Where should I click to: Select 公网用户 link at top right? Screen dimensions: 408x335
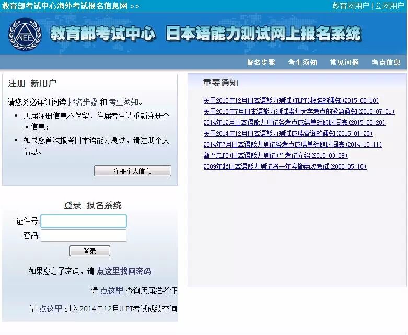pyautogui.click(x=389, y=6)
